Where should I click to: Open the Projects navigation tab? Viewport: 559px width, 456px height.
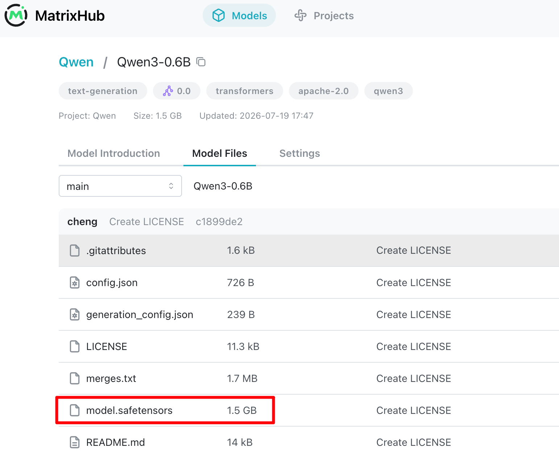point(324,16)
